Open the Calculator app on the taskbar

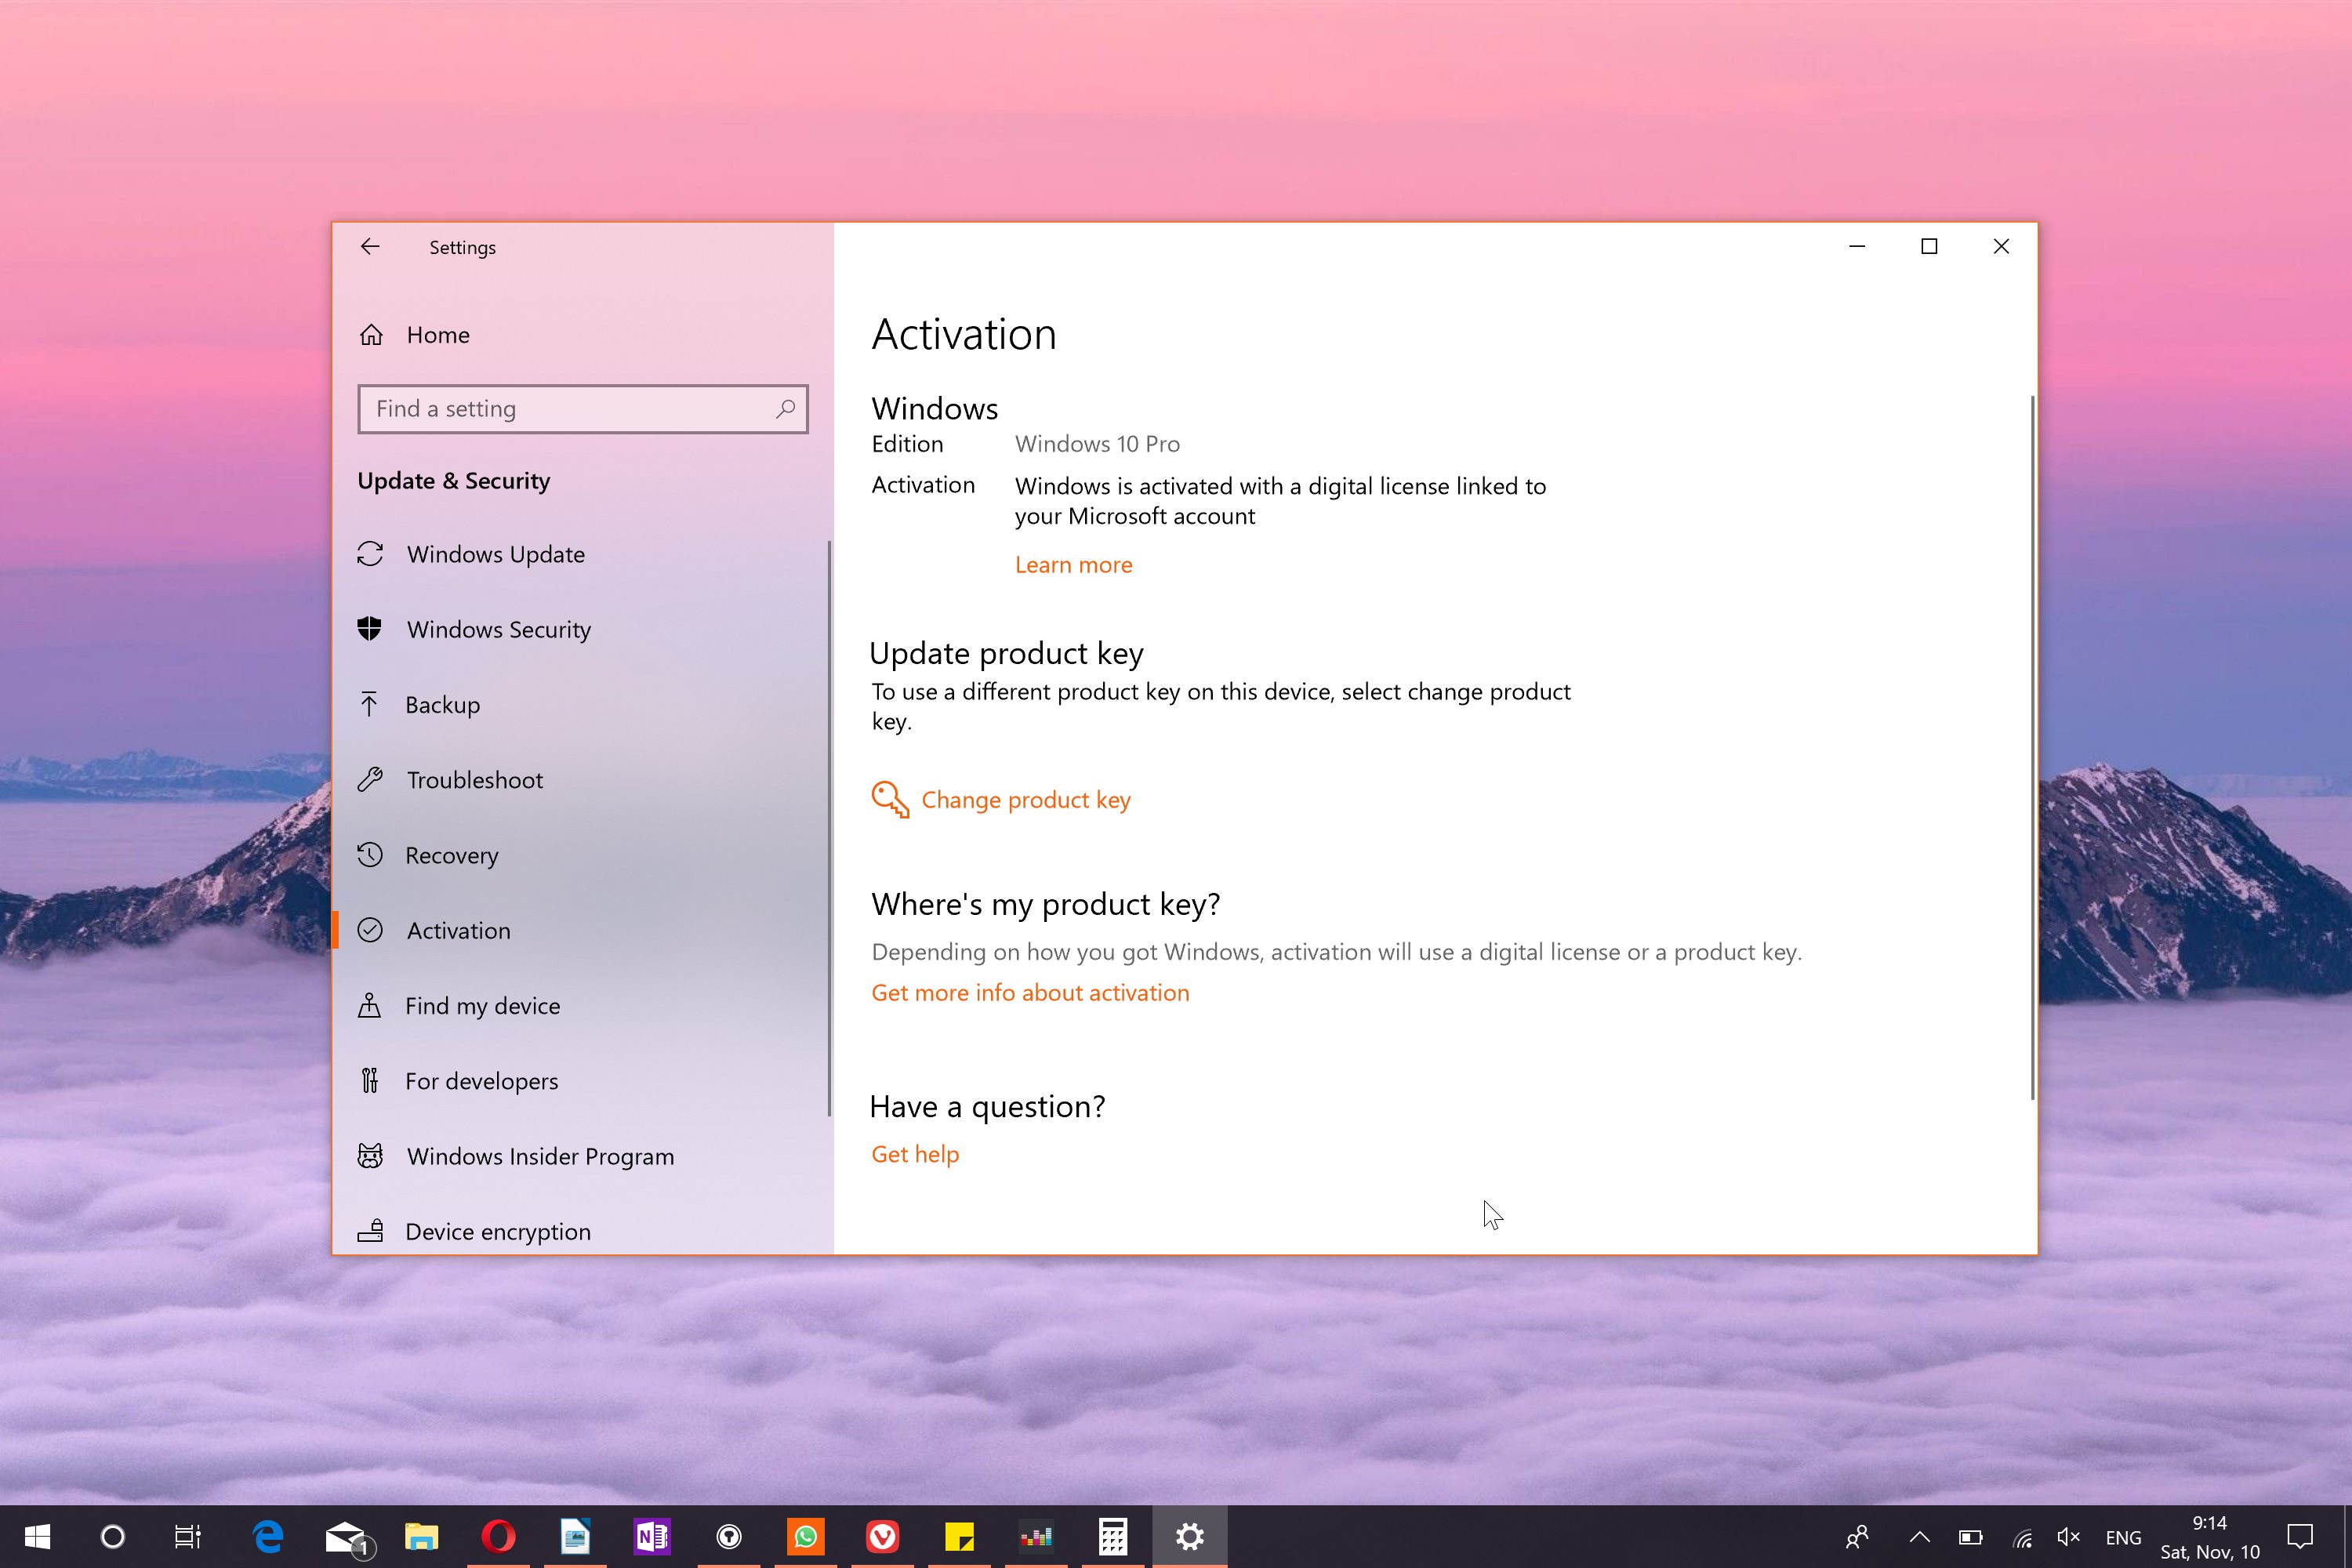click(1113, 1537)
